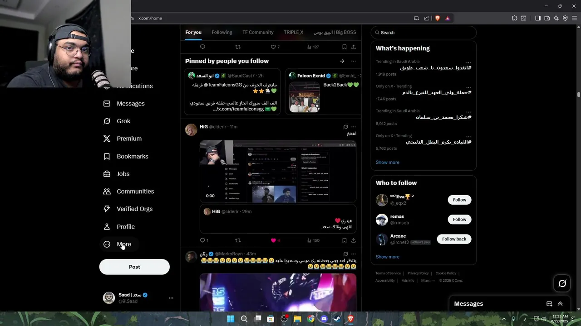Click the Brave Shields icon in the address bar
This screenshot has width=581, height=326.
(438, 18)
